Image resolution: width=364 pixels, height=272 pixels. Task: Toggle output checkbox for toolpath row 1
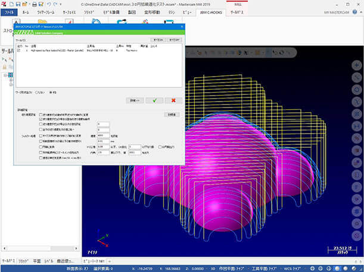18,51
